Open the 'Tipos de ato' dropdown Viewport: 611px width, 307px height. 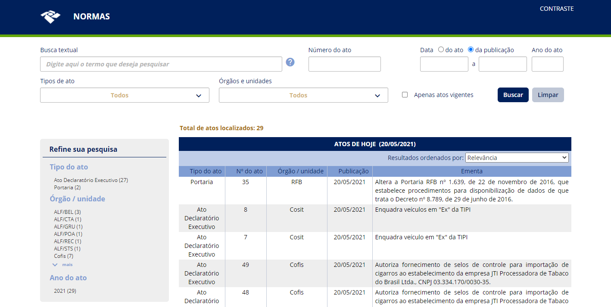click(125, 95)
